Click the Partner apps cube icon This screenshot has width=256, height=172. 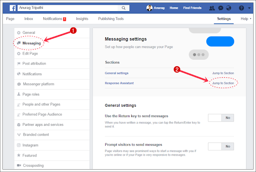(x=19, y=125)
